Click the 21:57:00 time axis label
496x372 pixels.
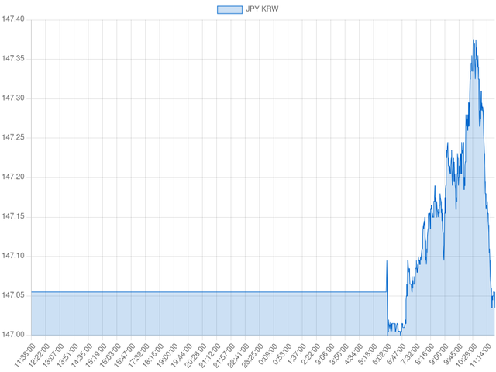coord(223,355)
